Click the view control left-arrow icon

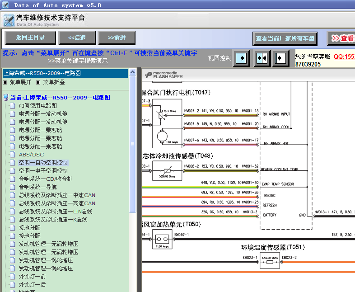[x=281, y=58]
